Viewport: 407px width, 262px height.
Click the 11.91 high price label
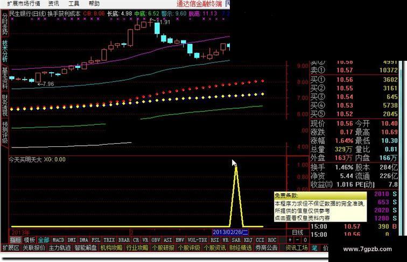point(164,22)
